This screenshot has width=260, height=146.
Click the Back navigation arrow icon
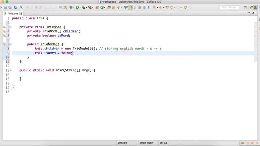pos(172,7)
